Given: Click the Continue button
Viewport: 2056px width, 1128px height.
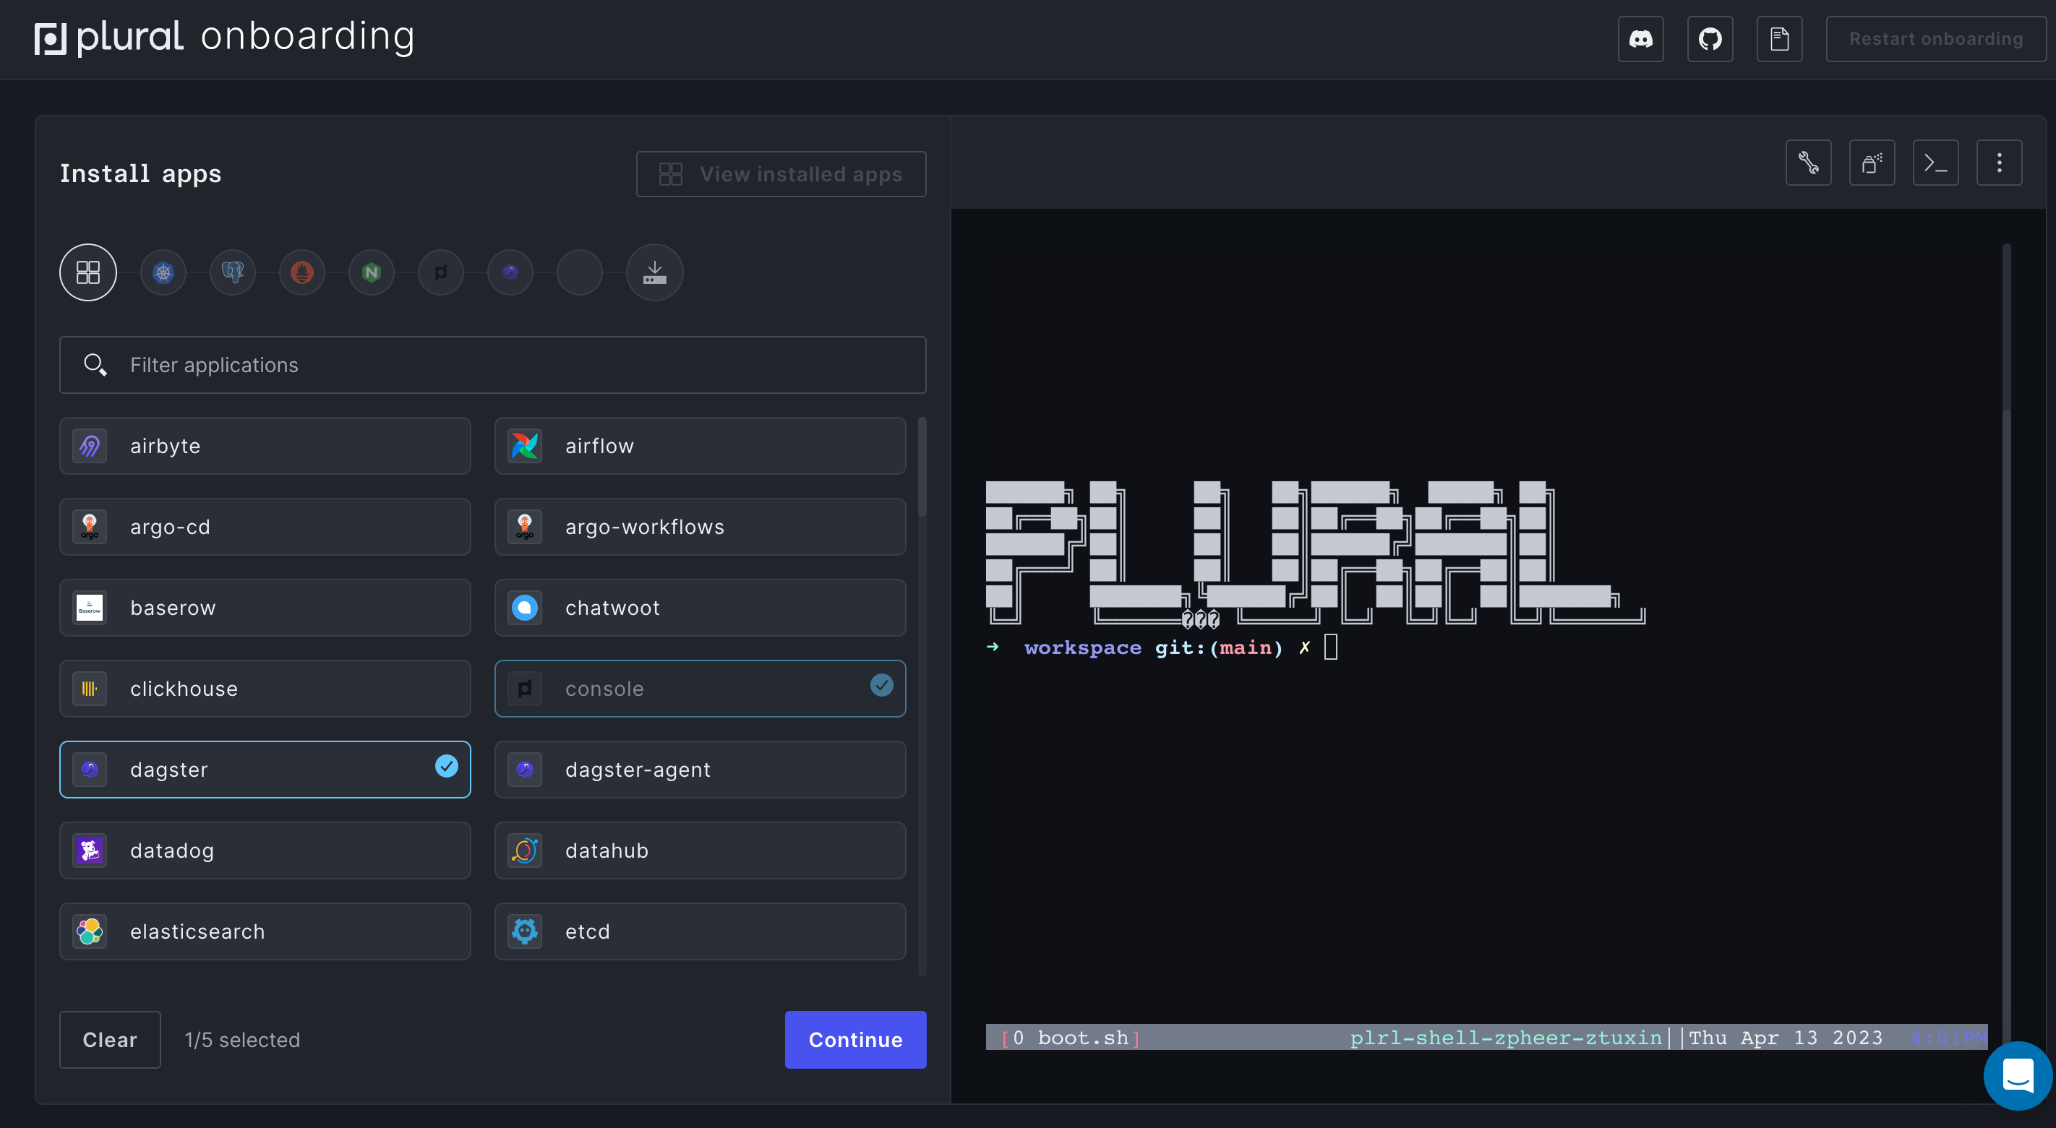Looking at the screenshot, I should [x=856, y=1039].
